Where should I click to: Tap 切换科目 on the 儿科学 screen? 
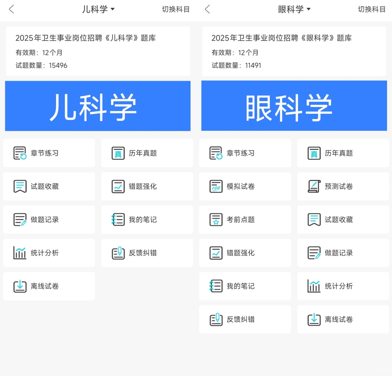(176, 9)
